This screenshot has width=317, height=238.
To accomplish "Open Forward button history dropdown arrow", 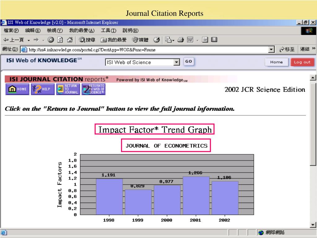I will [x=43, y=40].
